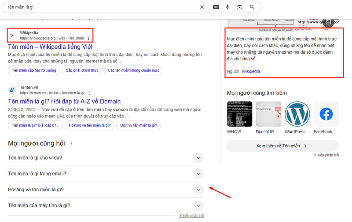Open the WordPress logo thumbnail

297,114
